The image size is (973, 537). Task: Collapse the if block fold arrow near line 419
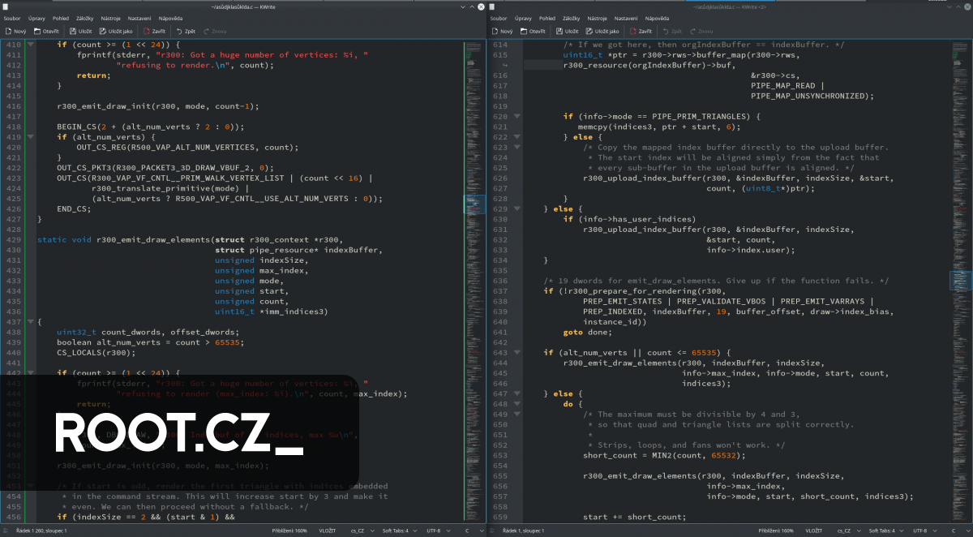[30, 136]
